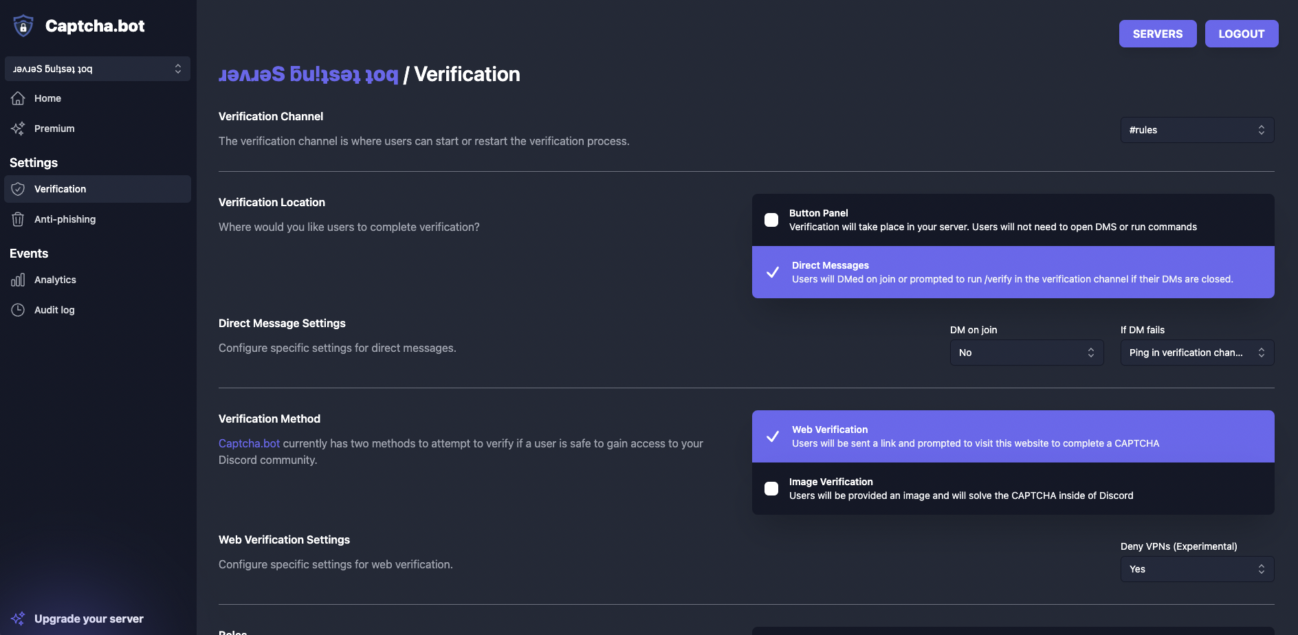Viewport: 1298px width, 635px height.
Task: Select the Premium sparkle icon
Action: pyautogui.click(x=18, y=129)
